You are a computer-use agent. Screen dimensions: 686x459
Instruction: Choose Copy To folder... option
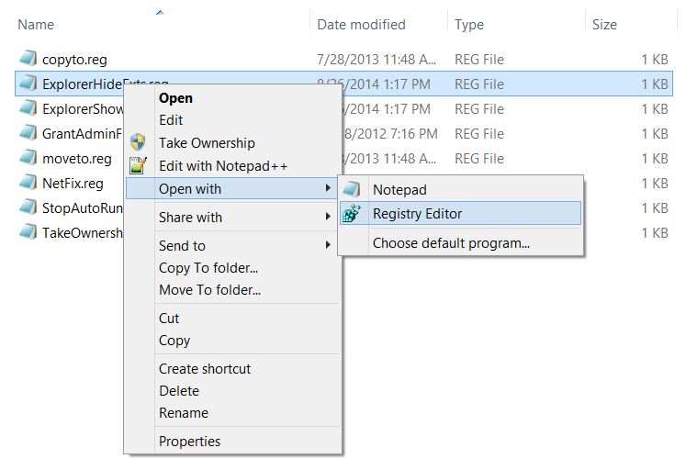(208, 268)
